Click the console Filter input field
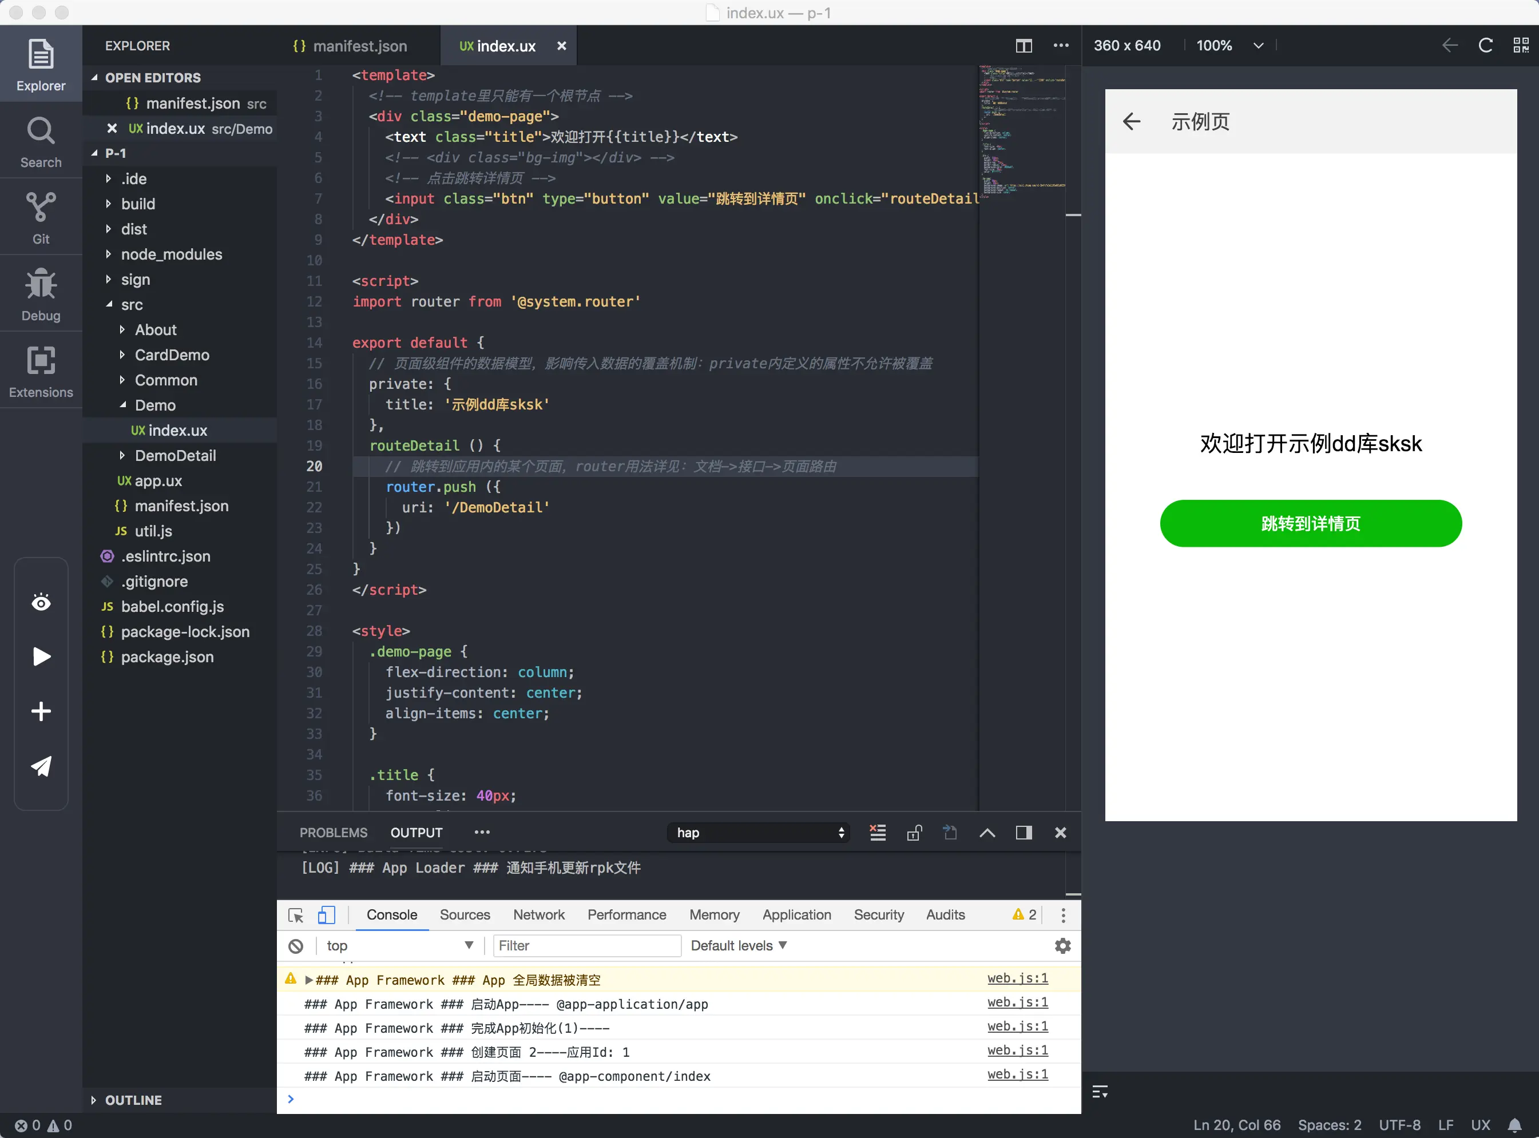 pos(586,946)
